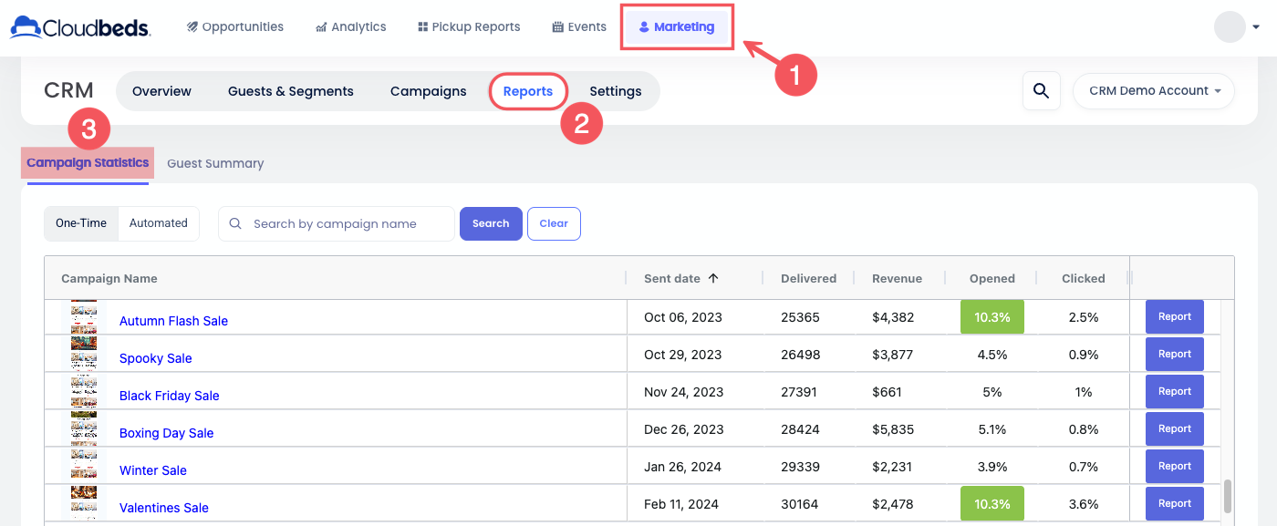Open the Guest Summary tab

click(215, 164)
